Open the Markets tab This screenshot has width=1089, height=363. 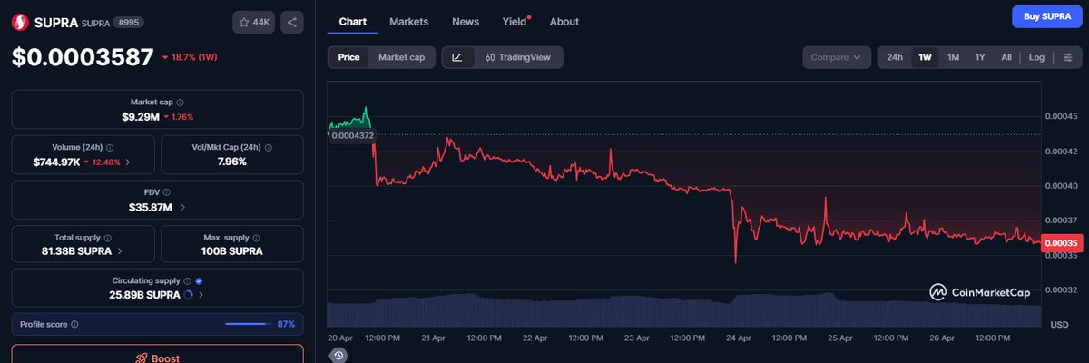[408, 21]
